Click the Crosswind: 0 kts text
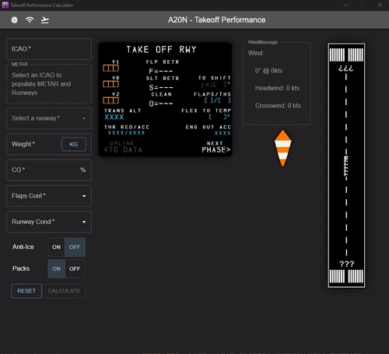 click(x=278, y=106)
